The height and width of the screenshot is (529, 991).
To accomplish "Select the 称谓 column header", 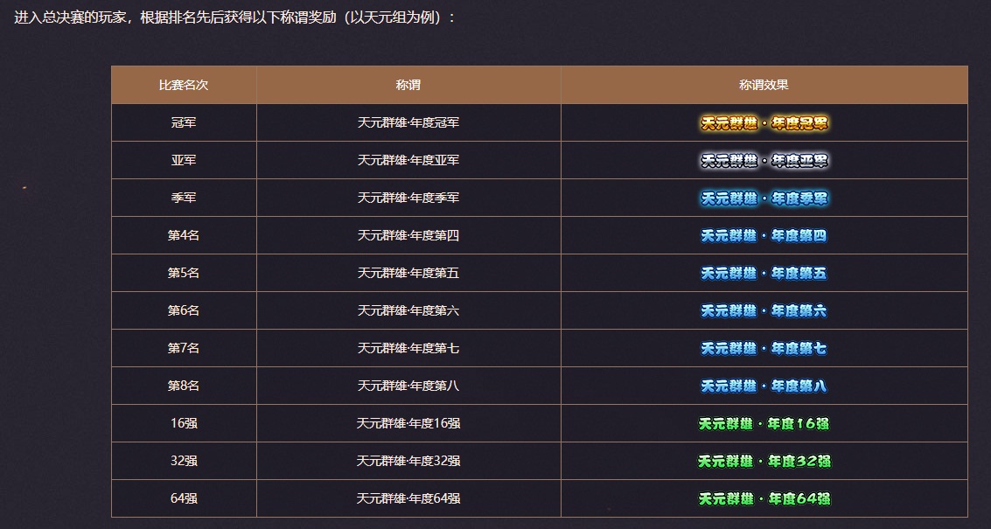I will coord(408,86).
